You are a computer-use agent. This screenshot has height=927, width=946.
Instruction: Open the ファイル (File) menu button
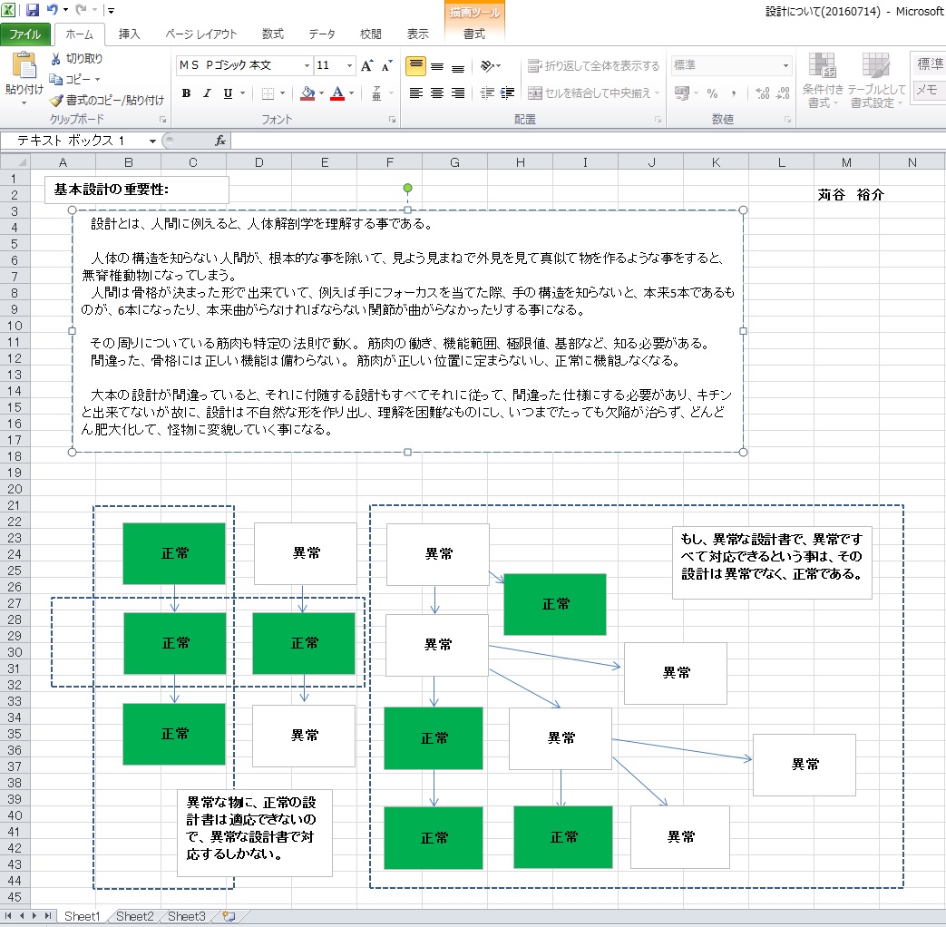pos(25,34)
